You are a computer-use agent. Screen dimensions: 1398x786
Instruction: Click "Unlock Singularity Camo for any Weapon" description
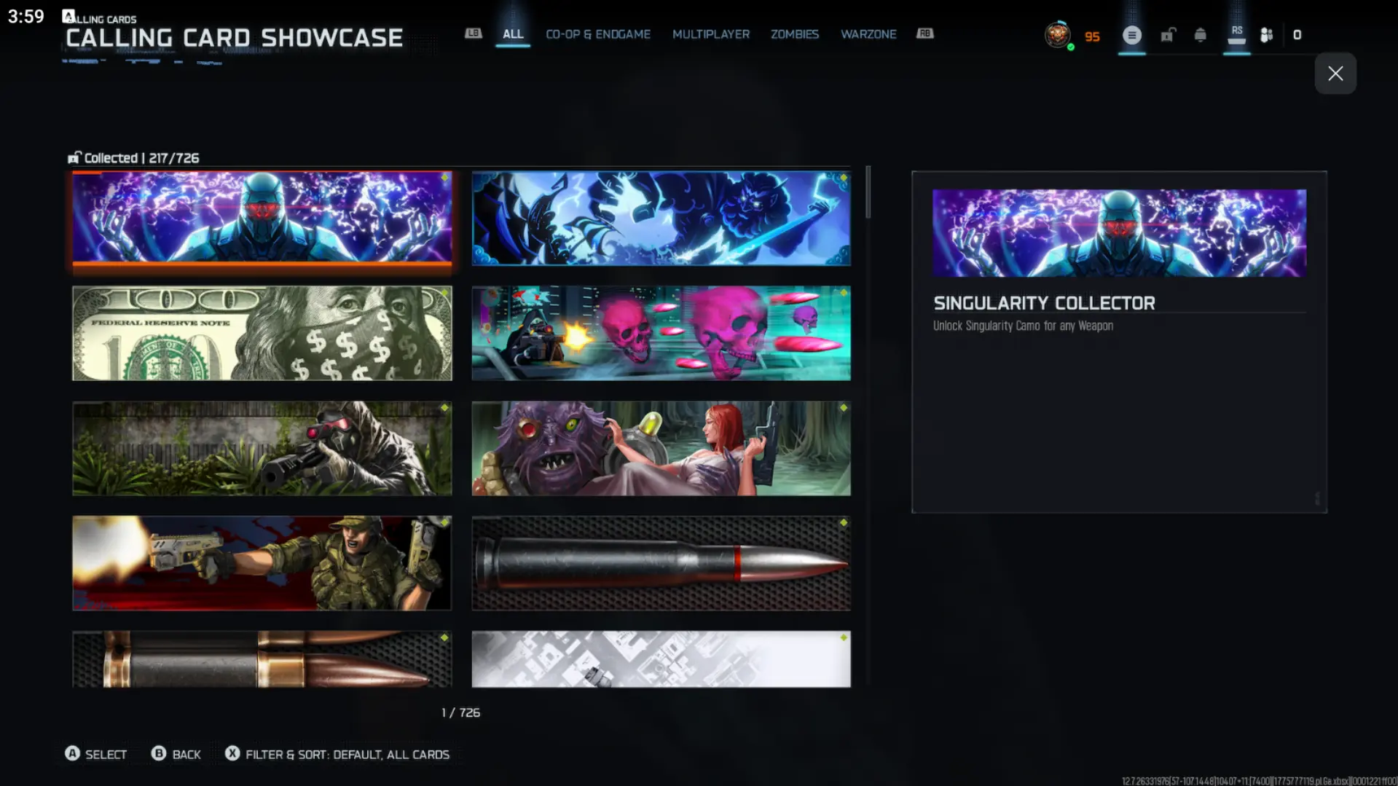[x=1023, y=326]
